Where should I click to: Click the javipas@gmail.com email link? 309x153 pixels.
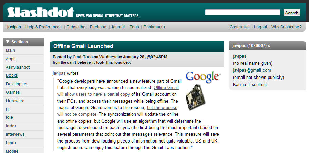[x=252, y=70]
